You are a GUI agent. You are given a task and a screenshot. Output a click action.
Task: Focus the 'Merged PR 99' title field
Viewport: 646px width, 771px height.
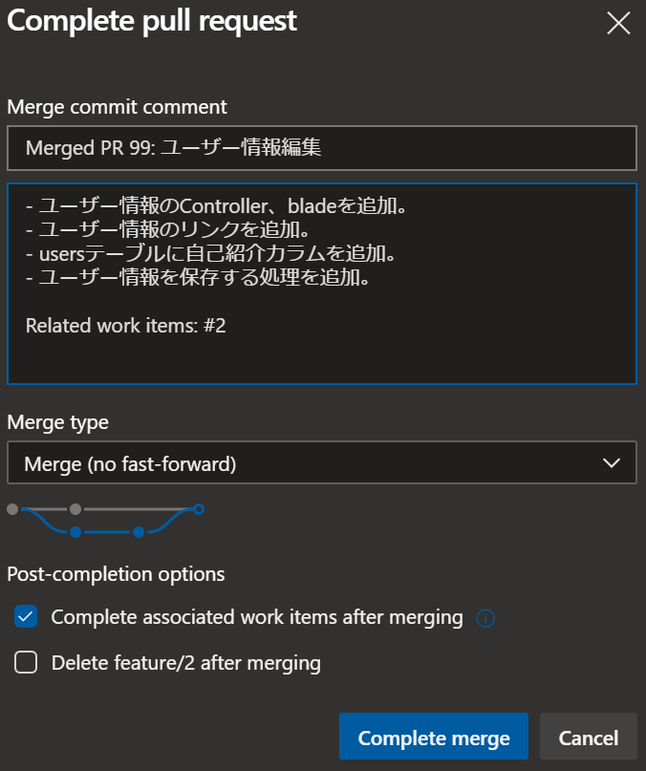point(322,148)
